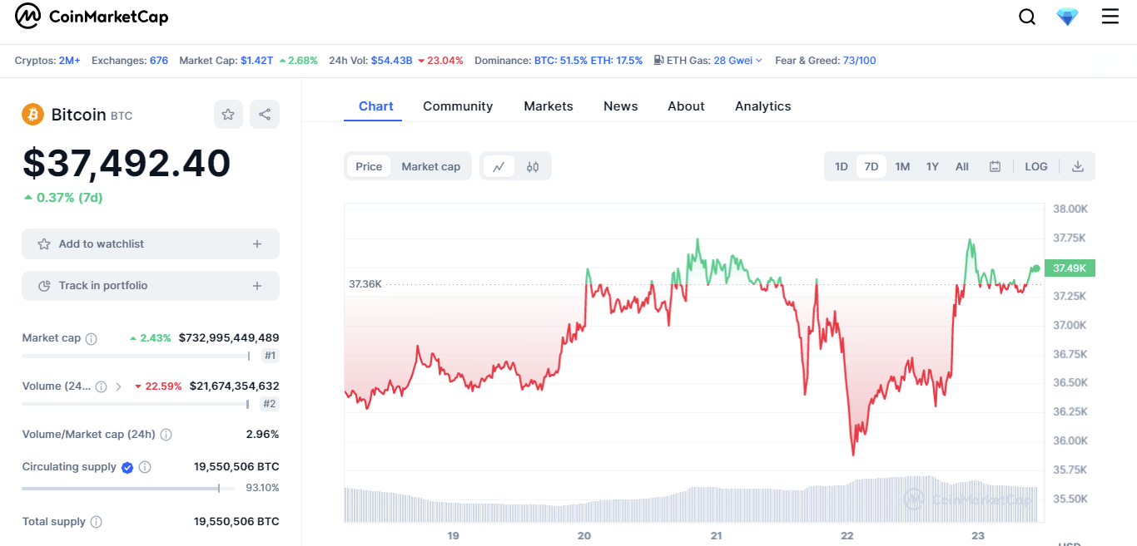Click the Track in portfolio button

151,286
